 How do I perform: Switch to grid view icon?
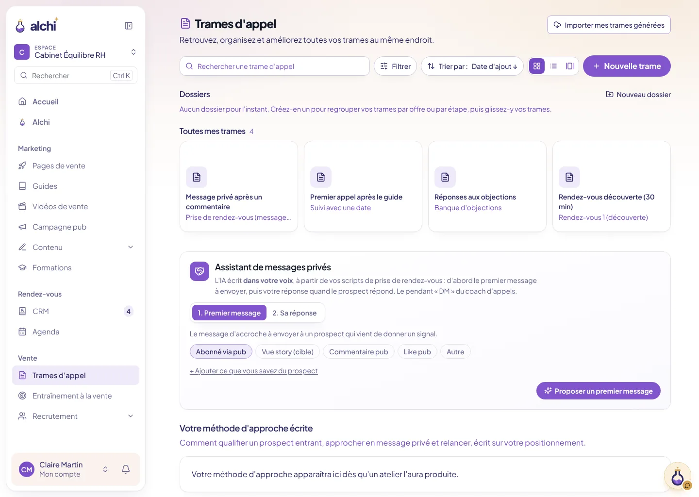[x=537, y=66]
